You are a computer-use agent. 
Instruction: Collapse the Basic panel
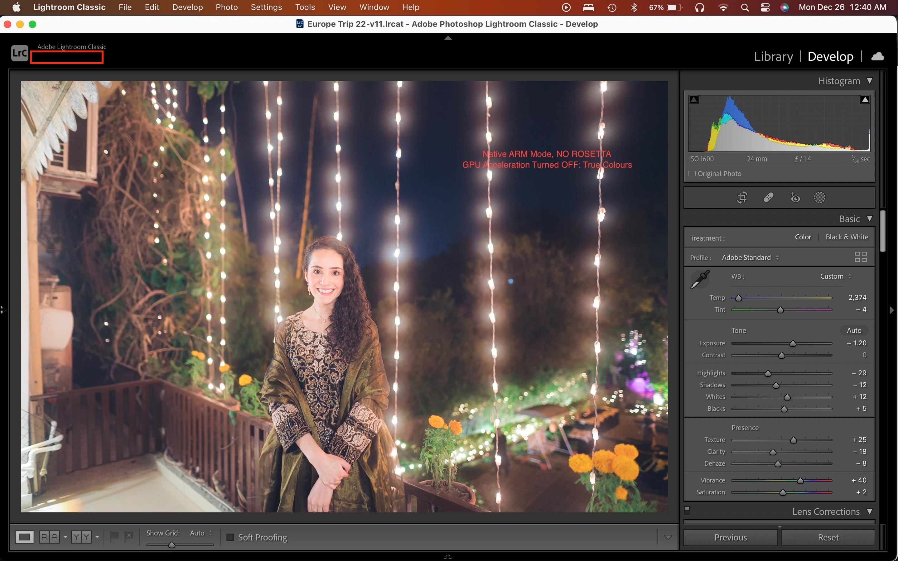(869, 218)
